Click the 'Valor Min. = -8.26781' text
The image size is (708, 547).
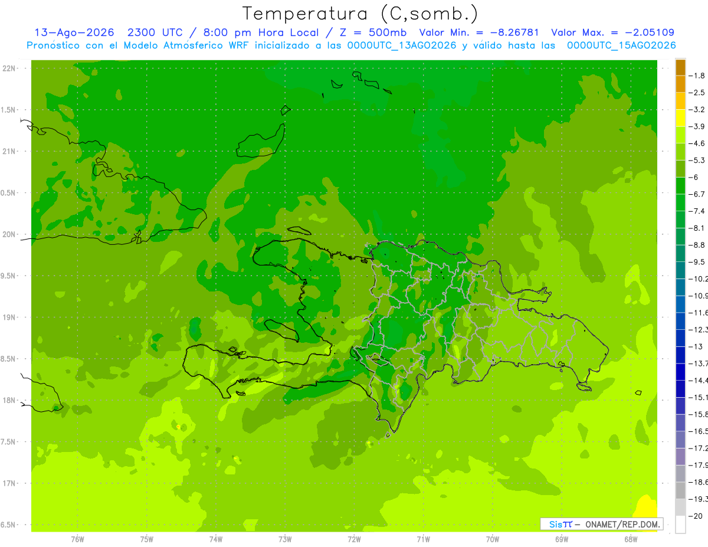point(478,32)
